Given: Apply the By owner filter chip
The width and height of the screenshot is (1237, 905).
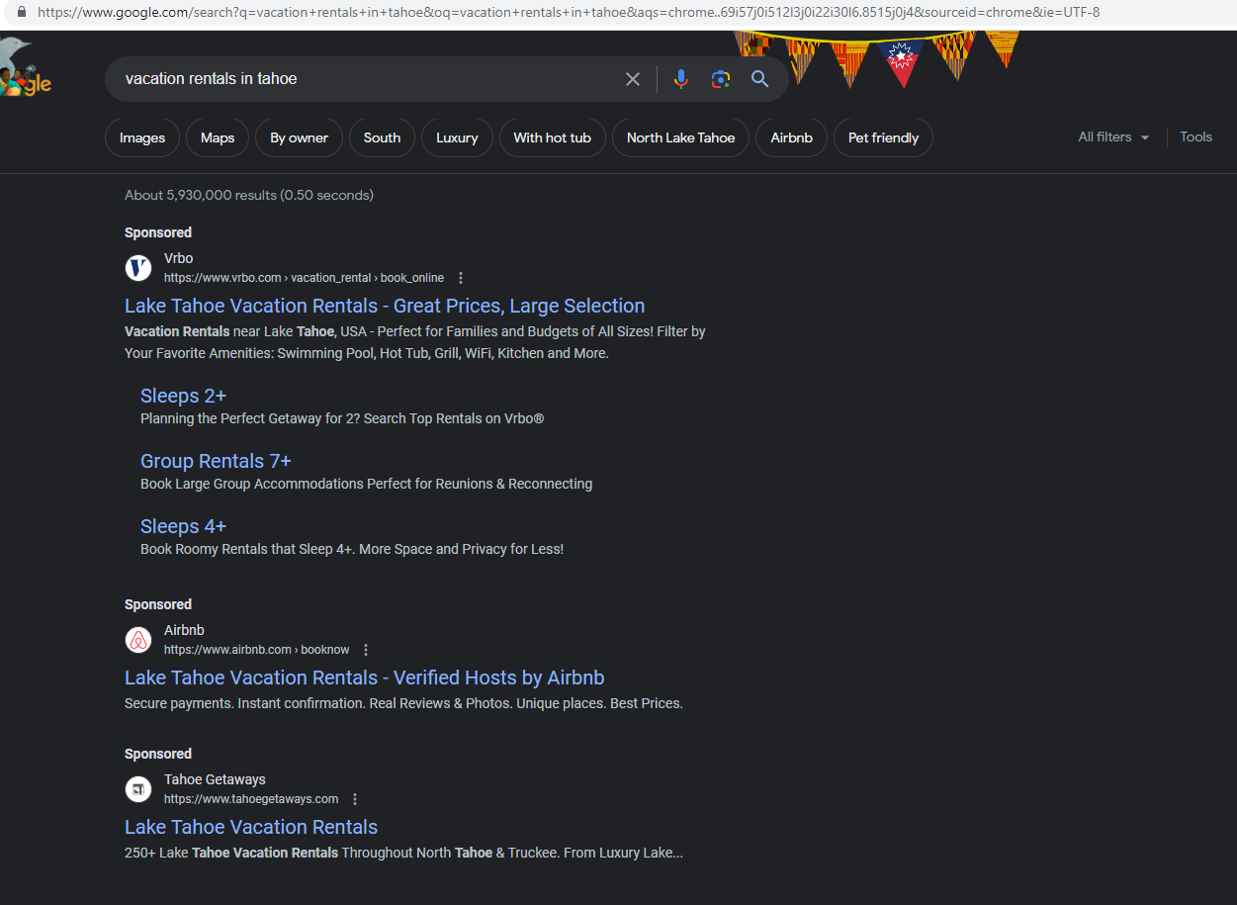Looking at the screenshot, I should click(299, 137).
